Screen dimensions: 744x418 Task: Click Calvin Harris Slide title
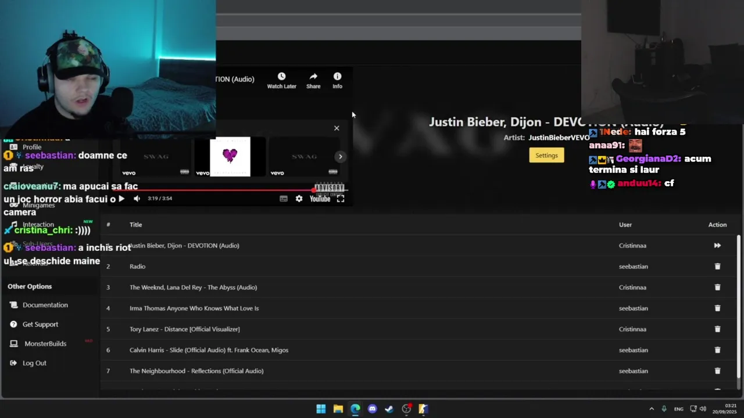[209, 350]
